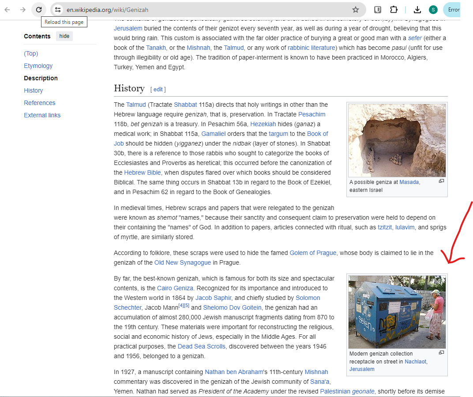The image size is (473, 397).
Task: Open the Shabbat tractate link
Action: (185, 105)
